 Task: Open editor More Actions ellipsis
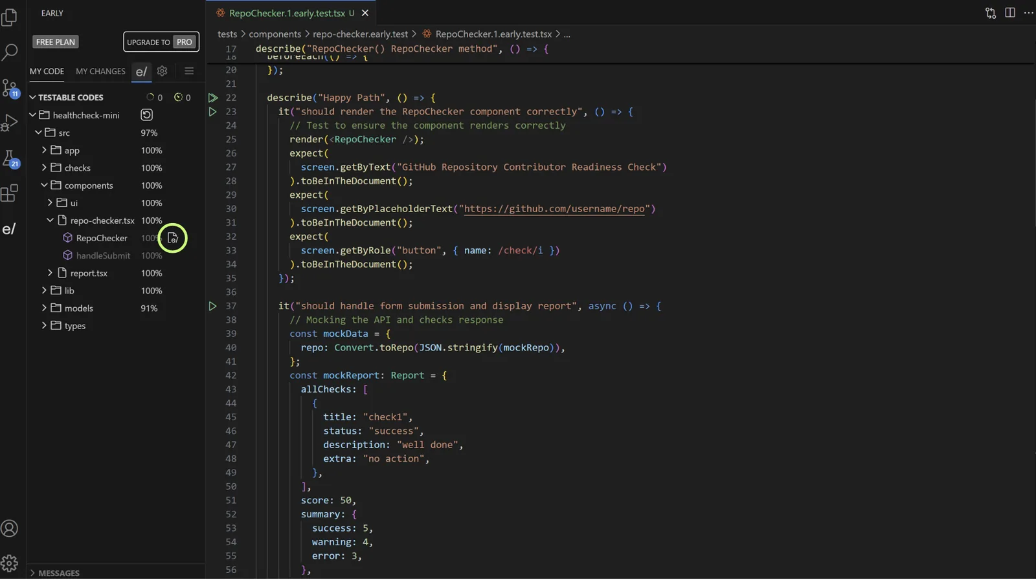point(1028,13)
